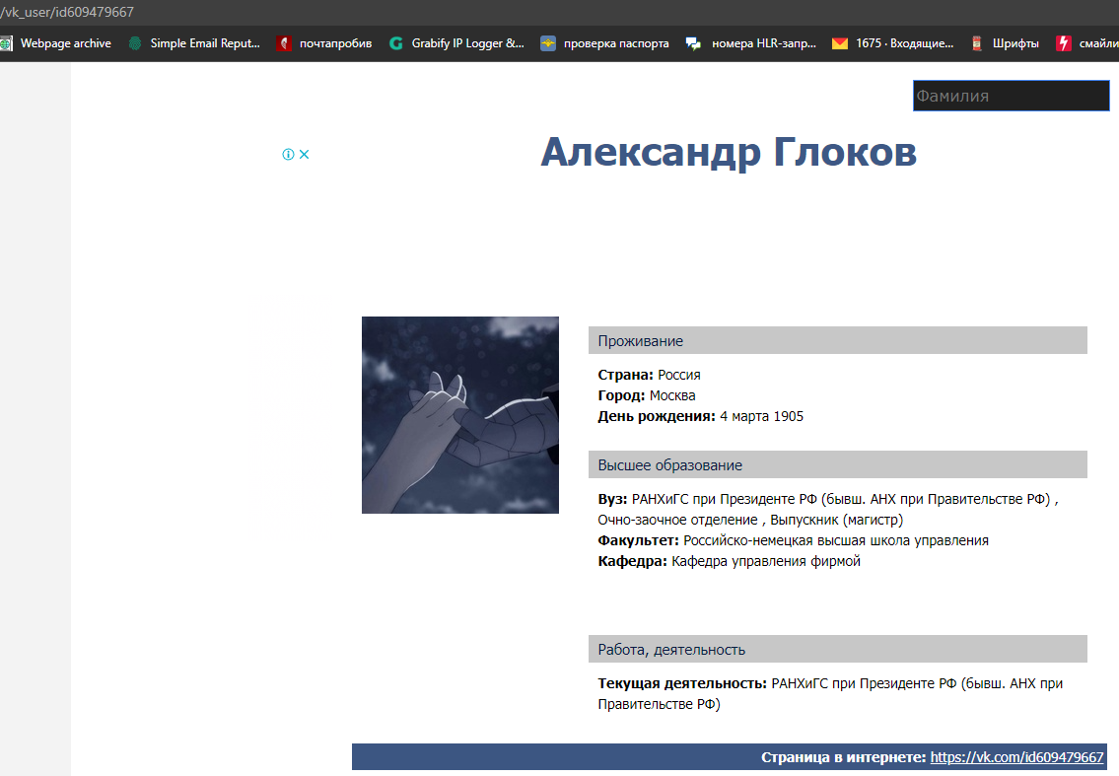Select the Город: Москва line
Viewport: 1119px width, 776px height.
pos(647,395)
